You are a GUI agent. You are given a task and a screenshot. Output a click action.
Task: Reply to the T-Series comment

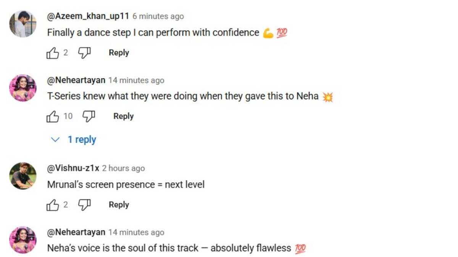pyautogui.click(x=123, y=116)
